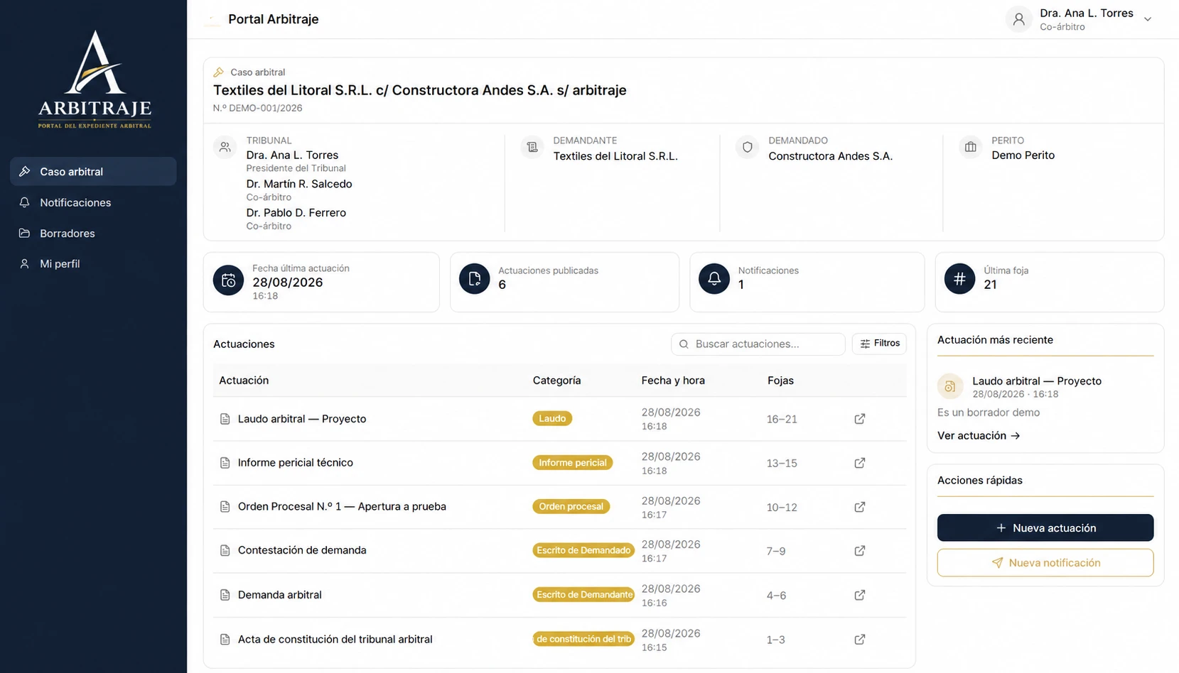Click the Portal Arbitraje header title

tap(274, 19)
